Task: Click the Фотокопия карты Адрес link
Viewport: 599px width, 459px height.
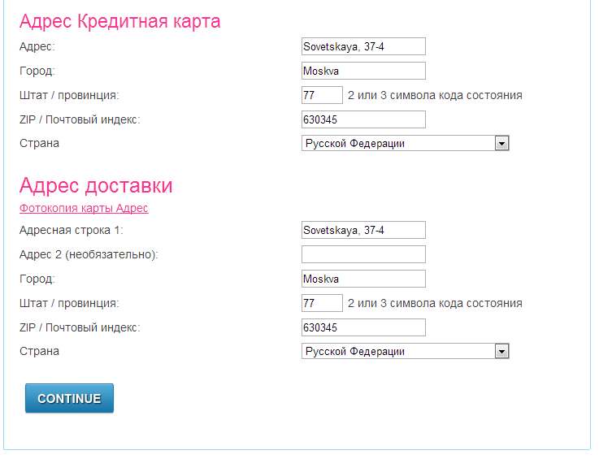Action: (84, 208)
